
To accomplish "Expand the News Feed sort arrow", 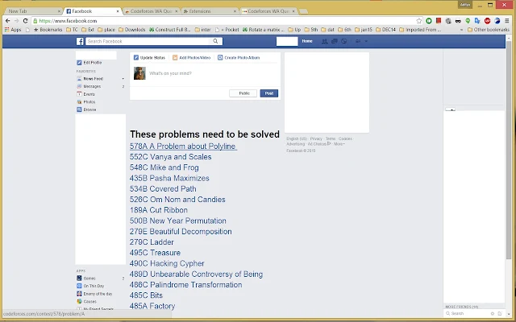I will 123,79.
